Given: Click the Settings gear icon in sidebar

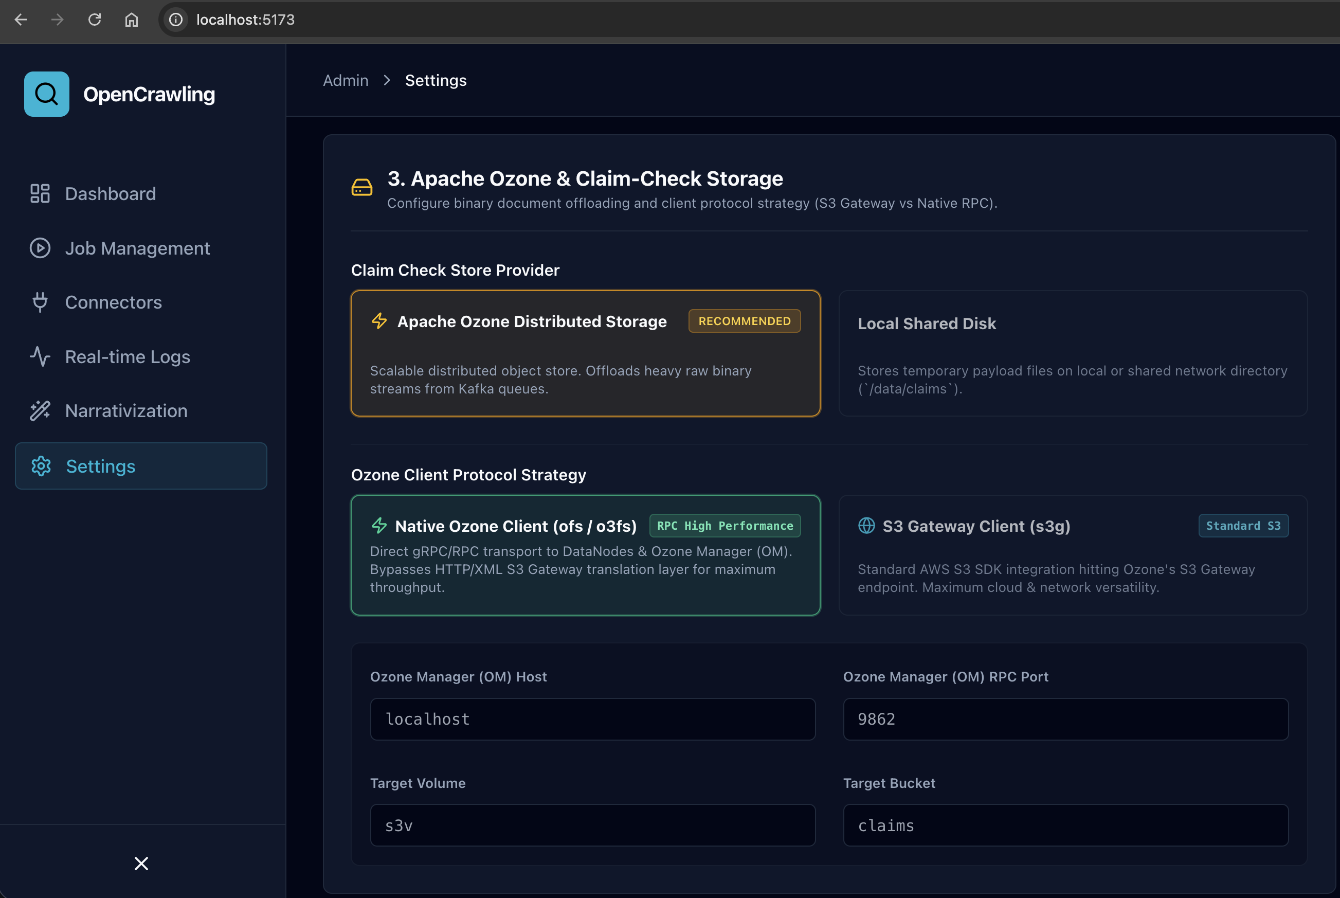Looking at the screenshot, I should (x=41, y=466).
